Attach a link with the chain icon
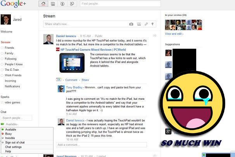Image resolution: width=235 pixels, height=157 pixels. coord(146,24)
